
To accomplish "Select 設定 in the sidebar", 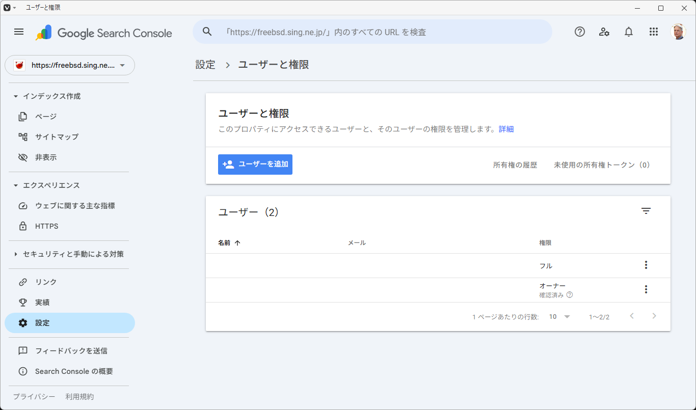I will (43, 322).
